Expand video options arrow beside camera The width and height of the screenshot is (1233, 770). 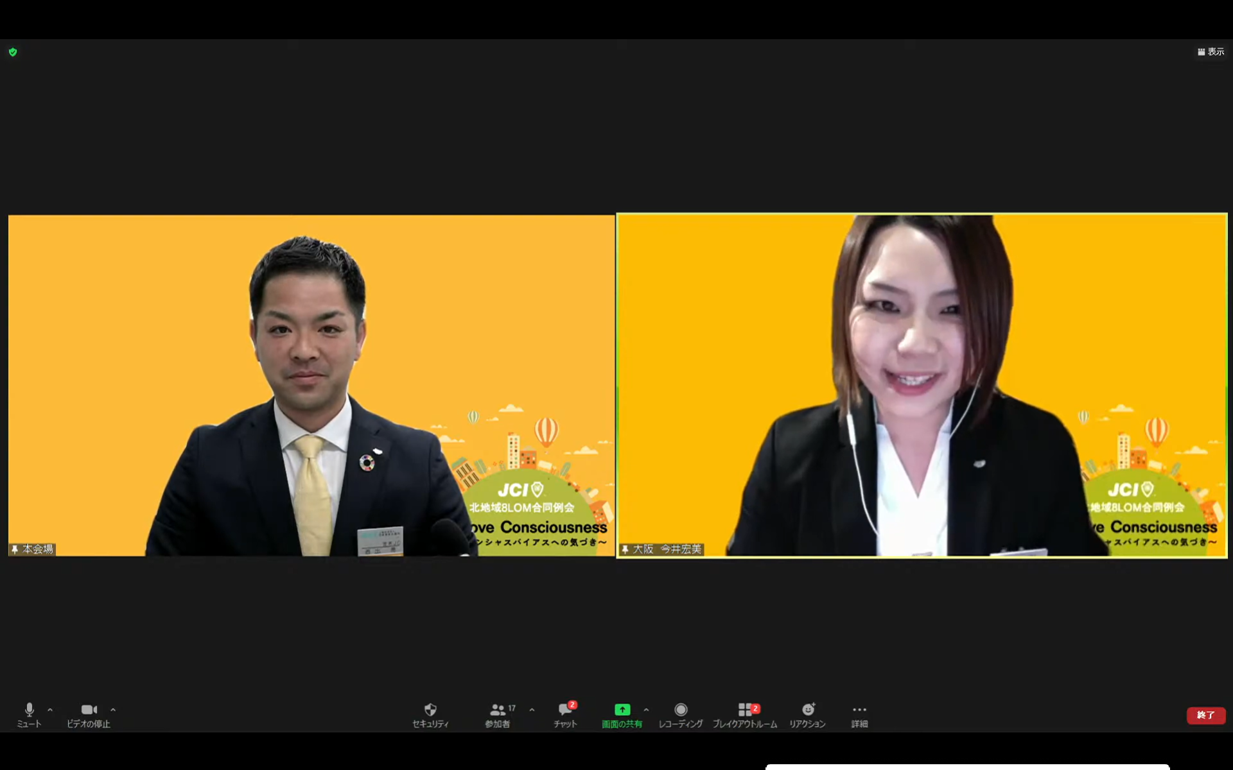[113, 710]
